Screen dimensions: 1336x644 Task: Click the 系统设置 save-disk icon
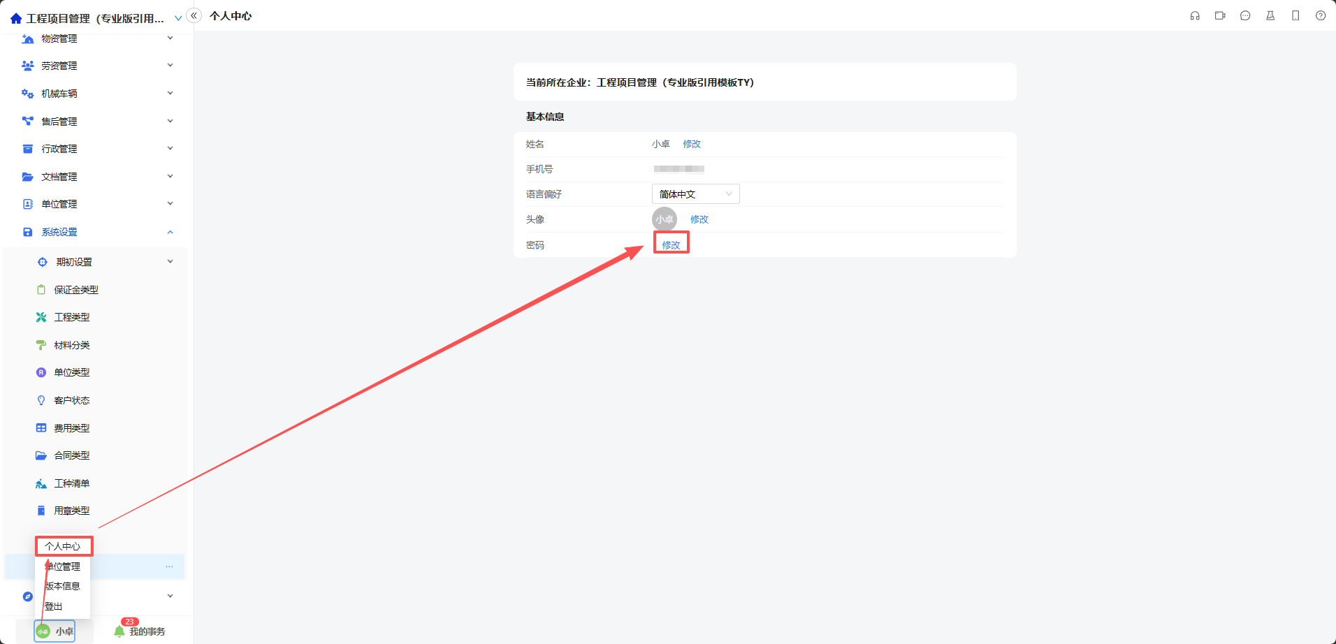click(28, 232)
